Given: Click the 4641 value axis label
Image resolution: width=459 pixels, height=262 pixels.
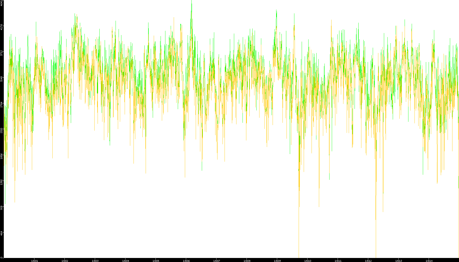Looking at the screenshot, I should (2, 3).
